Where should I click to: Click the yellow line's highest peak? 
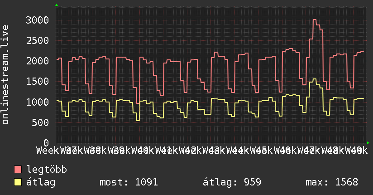point(315,79)
